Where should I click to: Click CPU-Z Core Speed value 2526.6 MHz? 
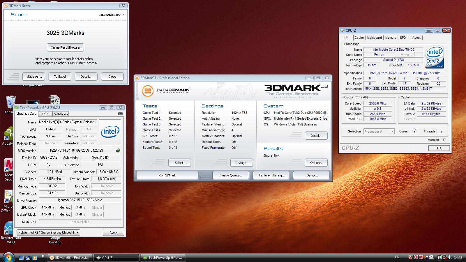(377, 103)
